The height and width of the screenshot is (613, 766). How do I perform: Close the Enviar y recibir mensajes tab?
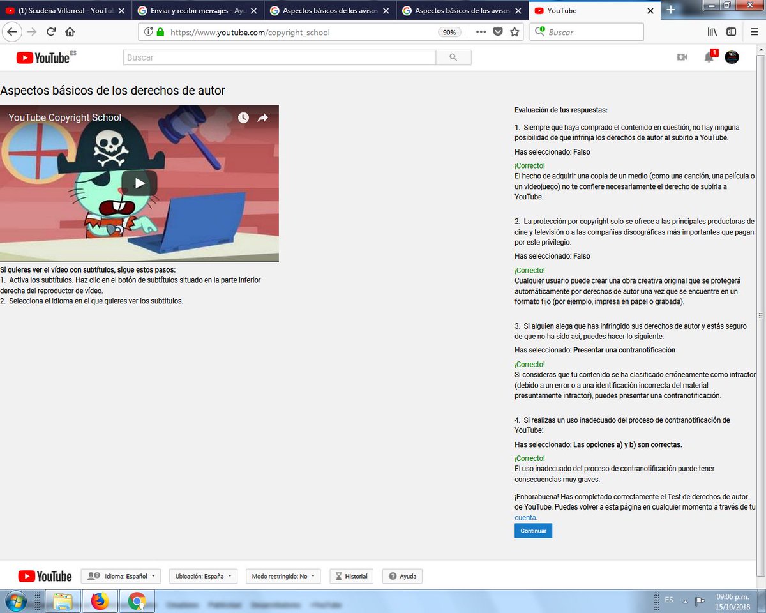tap(253, 11)
